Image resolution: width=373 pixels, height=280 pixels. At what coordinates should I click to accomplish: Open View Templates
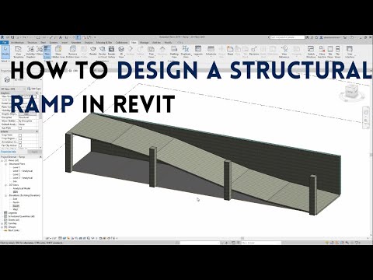[x=18, y=52]
